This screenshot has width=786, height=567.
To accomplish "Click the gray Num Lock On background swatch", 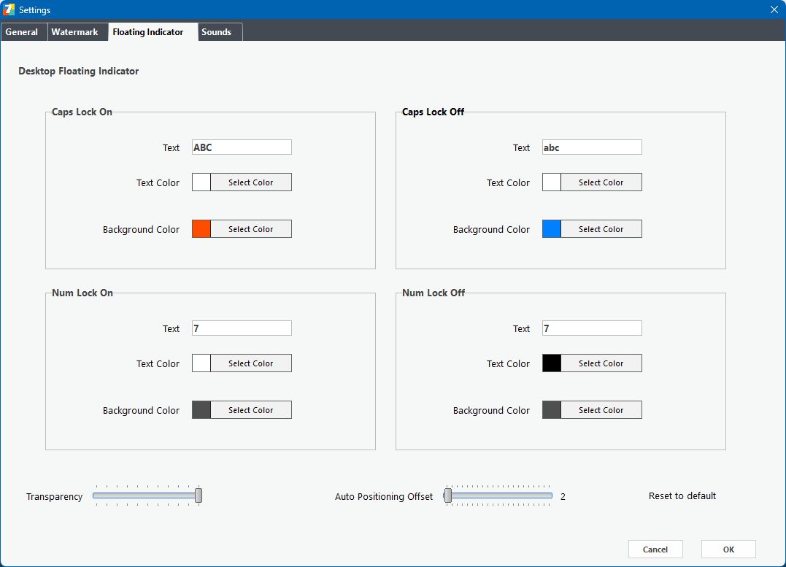I will [201, 410].
